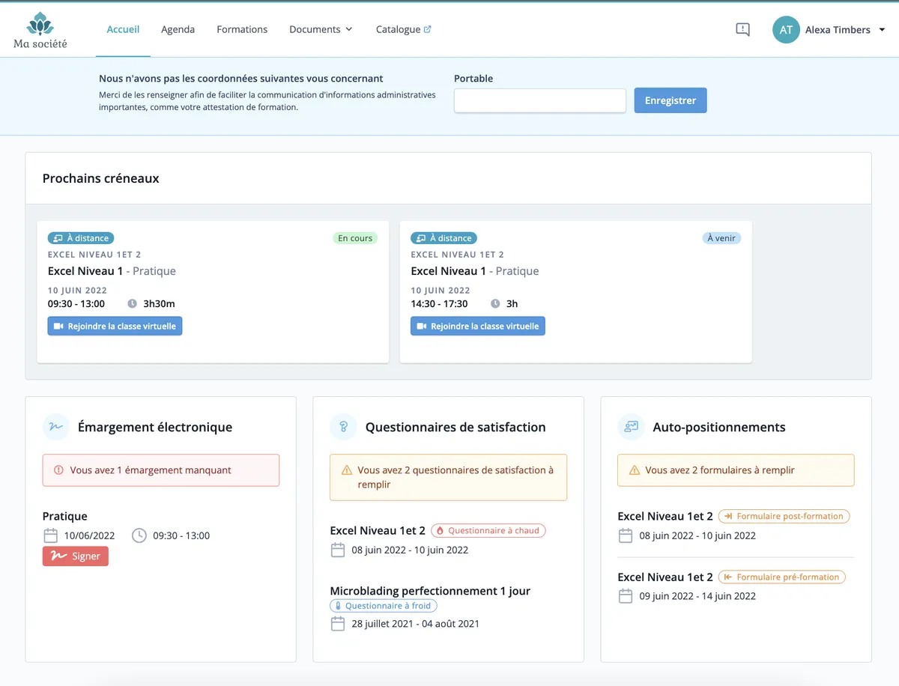Click the clock icon beside 3h duration
Screen dimensions: 899x686
(x=495, y=304)
